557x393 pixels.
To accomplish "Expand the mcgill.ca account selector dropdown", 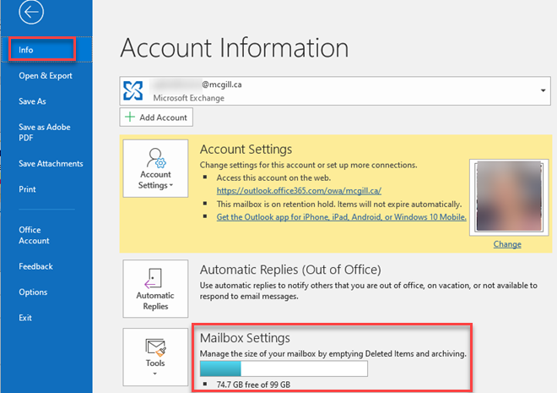I will pos(543,90).
